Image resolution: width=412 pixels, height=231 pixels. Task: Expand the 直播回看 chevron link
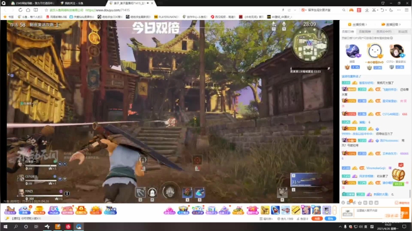coord(400,25)
